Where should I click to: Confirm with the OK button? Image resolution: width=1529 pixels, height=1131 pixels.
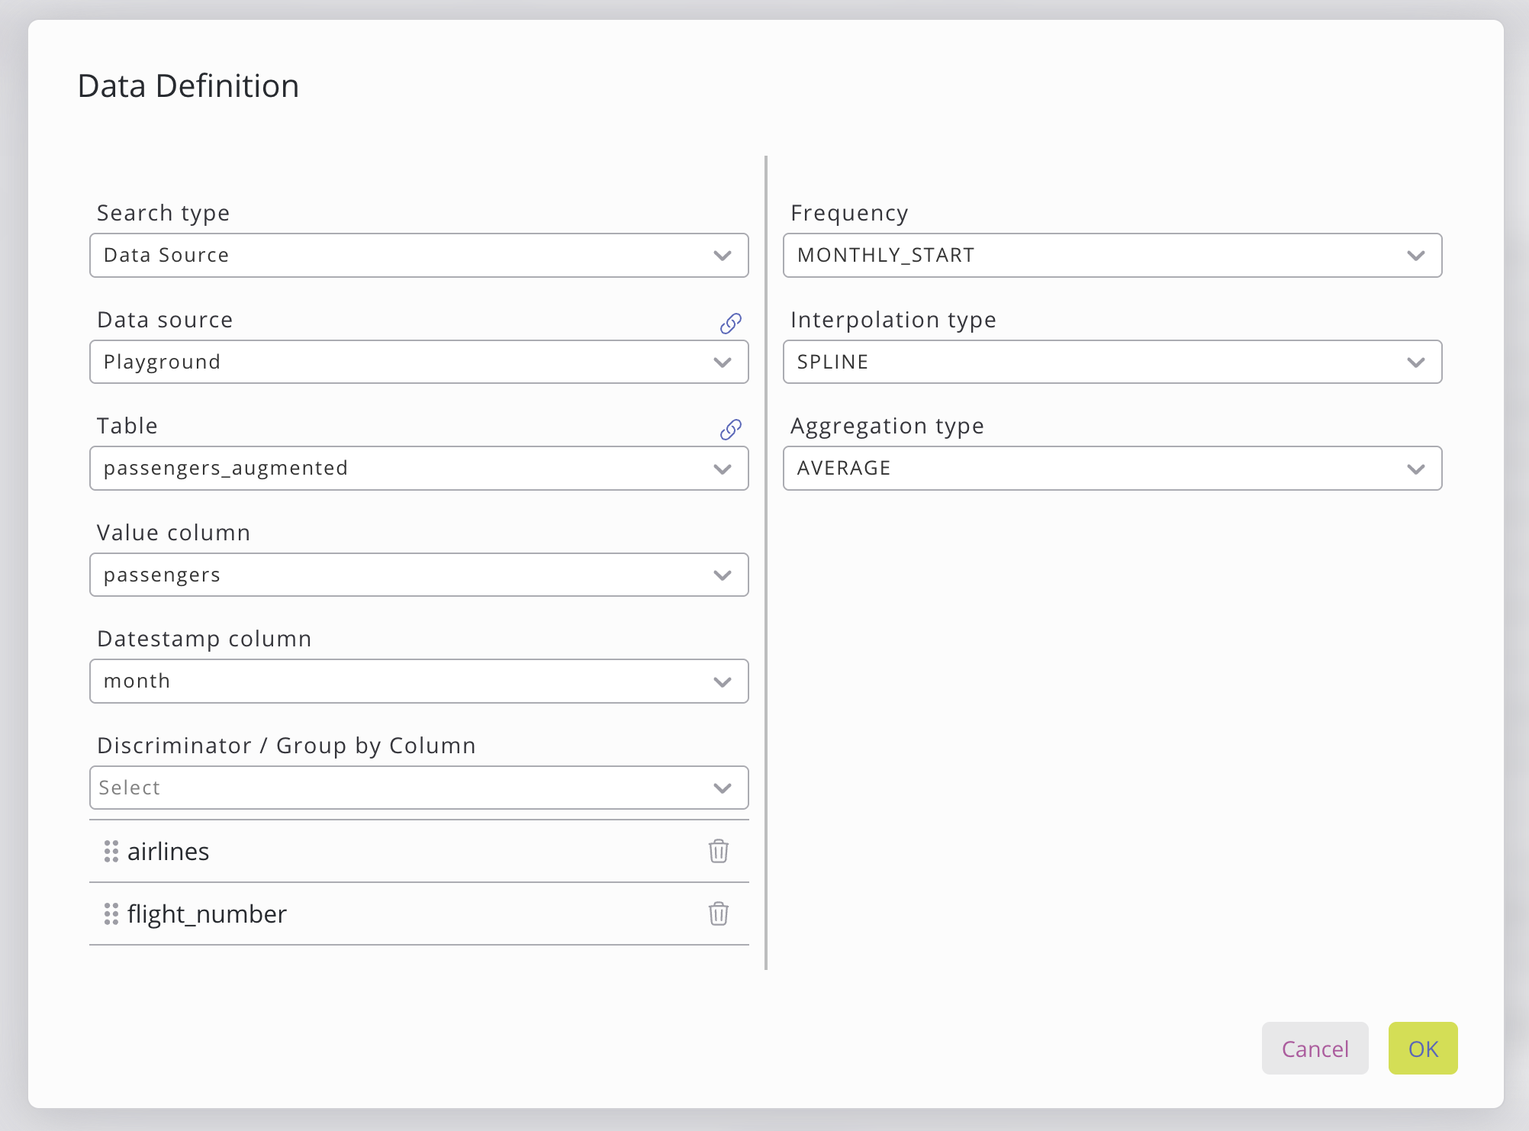tap(1422, 1049)
